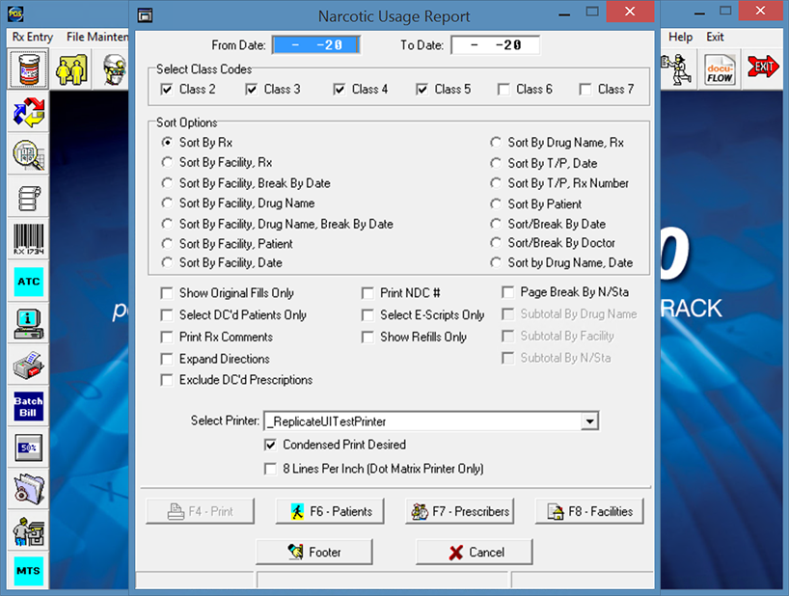The height and width of the screenshot is (596, 789).
Task: Choose Sort By Facility, Drug Name
Action: (x=168, y=204)
